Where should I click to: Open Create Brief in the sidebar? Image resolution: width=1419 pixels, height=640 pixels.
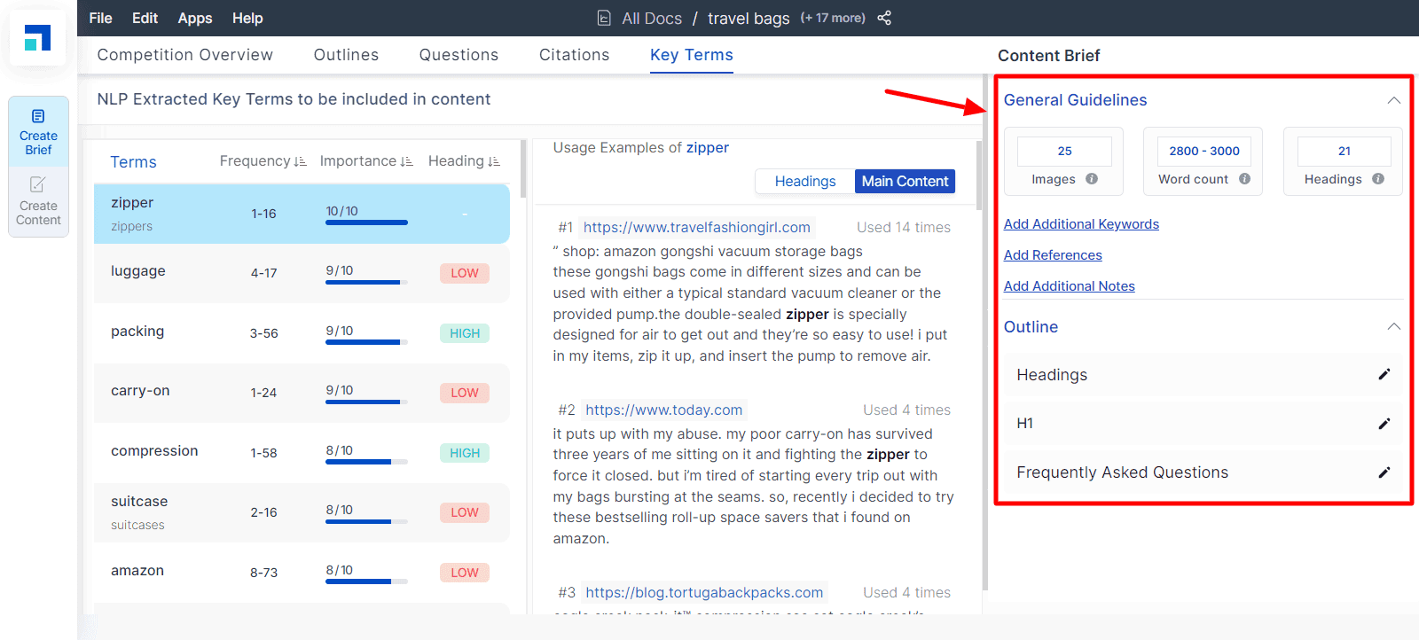[38, 131]
